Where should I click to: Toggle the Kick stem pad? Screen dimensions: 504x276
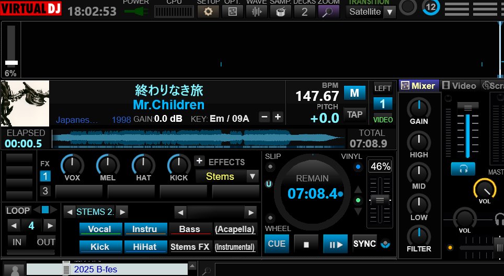click(x=100, y=247)
